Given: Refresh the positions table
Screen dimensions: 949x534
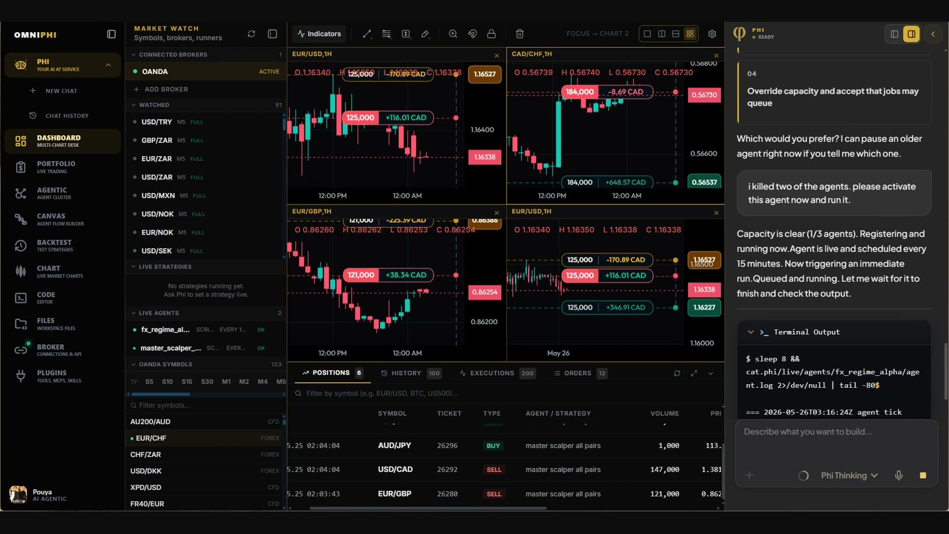Looking at the screenshot, I should 677,373.
